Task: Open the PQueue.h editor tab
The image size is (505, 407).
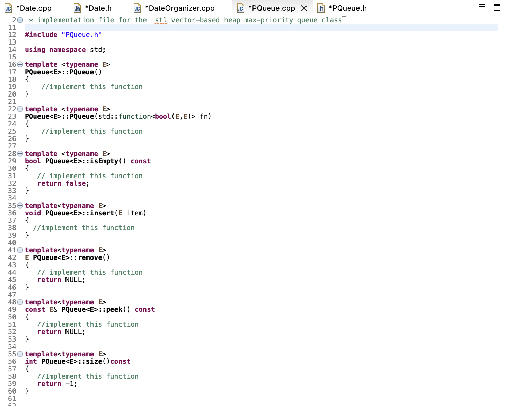Action: point(347,8)
